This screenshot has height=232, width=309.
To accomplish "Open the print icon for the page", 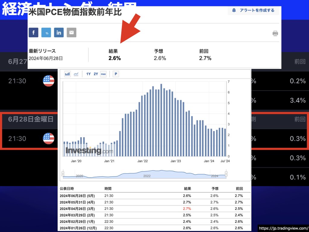I will pos(275,34).
